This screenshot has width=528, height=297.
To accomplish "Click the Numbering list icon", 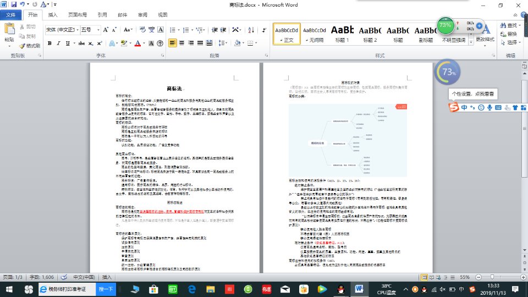I will [185, 30].
